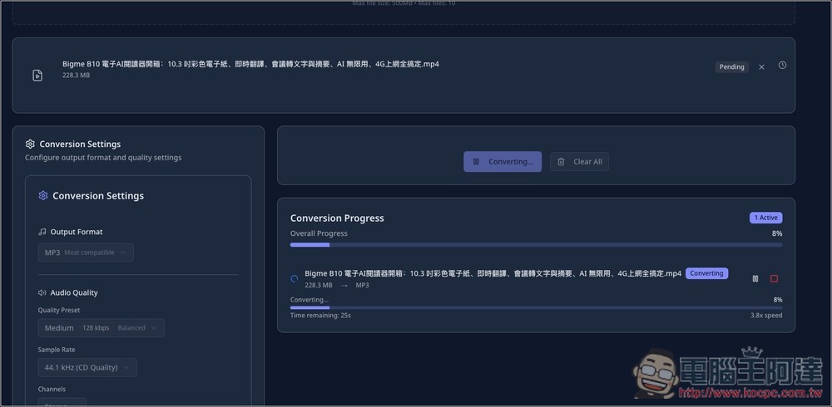
Task: Click the music note icon beside Output Format
Action: (x=42, y=232)
